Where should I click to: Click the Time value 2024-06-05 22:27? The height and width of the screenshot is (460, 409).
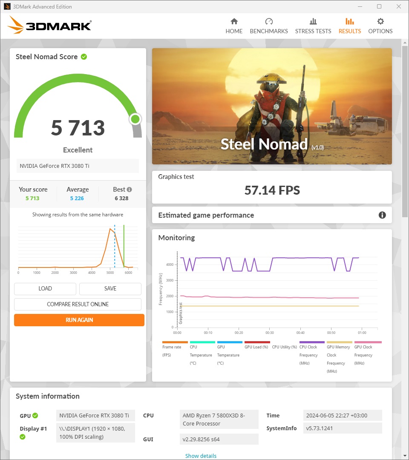click(x=343, y=415)
